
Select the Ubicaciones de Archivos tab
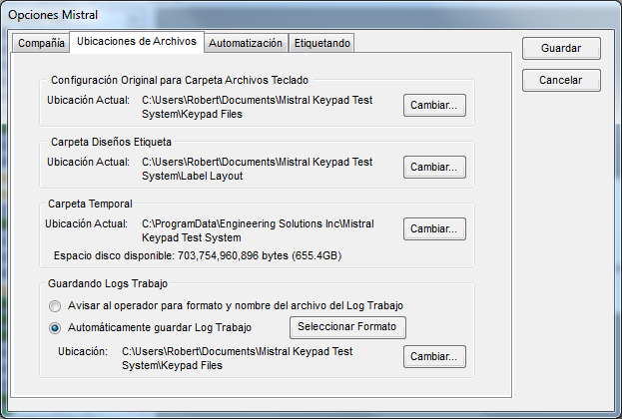click(x=137, y=41)
